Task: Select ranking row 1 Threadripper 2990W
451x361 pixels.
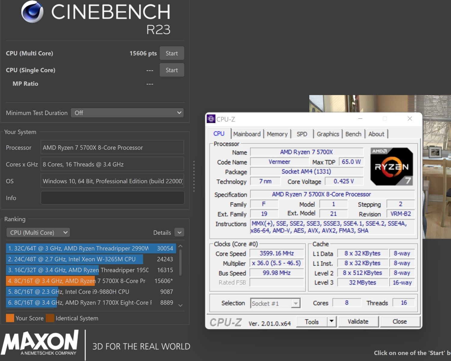Action: click(x=91, y=248)
